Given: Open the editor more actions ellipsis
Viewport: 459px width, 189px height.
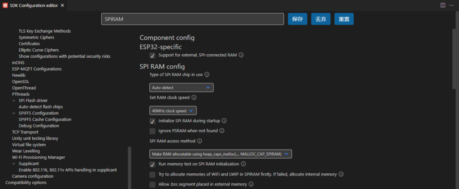Looking at the screenshot, I should tap(451, 5).
